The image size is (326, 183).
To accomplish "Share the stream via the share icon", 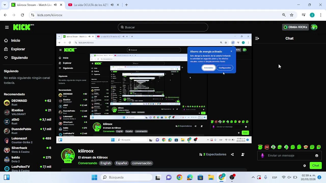I will point(232,154).
